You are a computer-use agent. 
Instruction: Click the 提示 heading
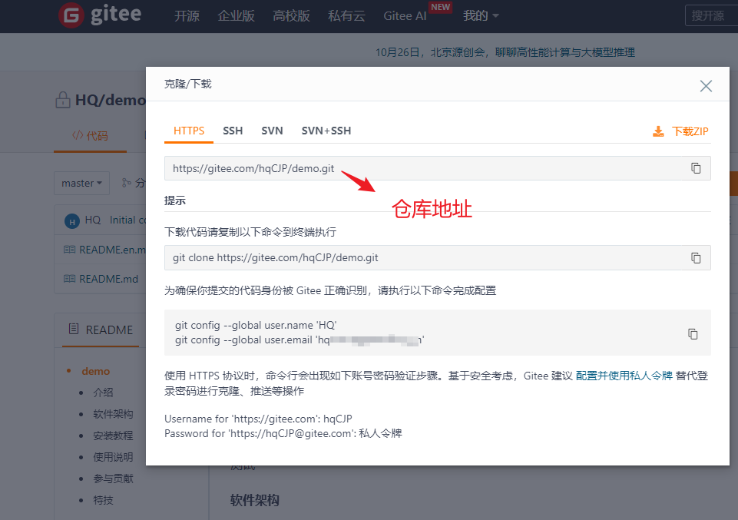pyautogui.click(x=174, y=200)
